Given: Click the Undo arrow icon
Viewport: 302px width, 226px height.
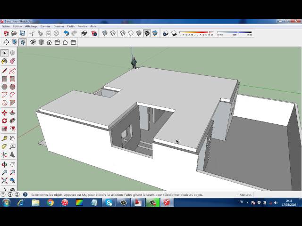Looking at the screenshot, I should click(x=66, y=33).
